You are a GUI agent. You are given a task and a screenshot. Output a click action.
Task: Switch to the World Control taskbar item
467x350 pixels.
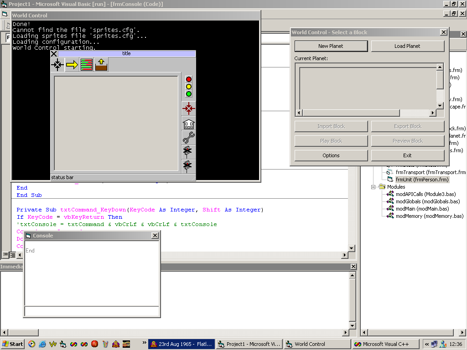(317, 344)
